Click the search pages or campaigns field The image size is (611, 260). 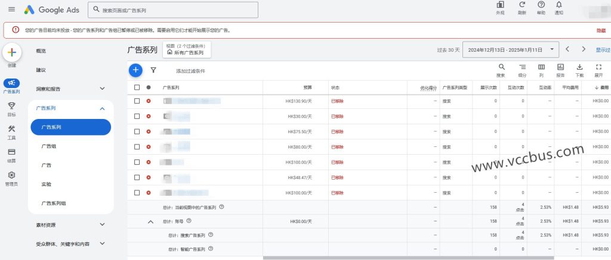(x=173, y=10)
